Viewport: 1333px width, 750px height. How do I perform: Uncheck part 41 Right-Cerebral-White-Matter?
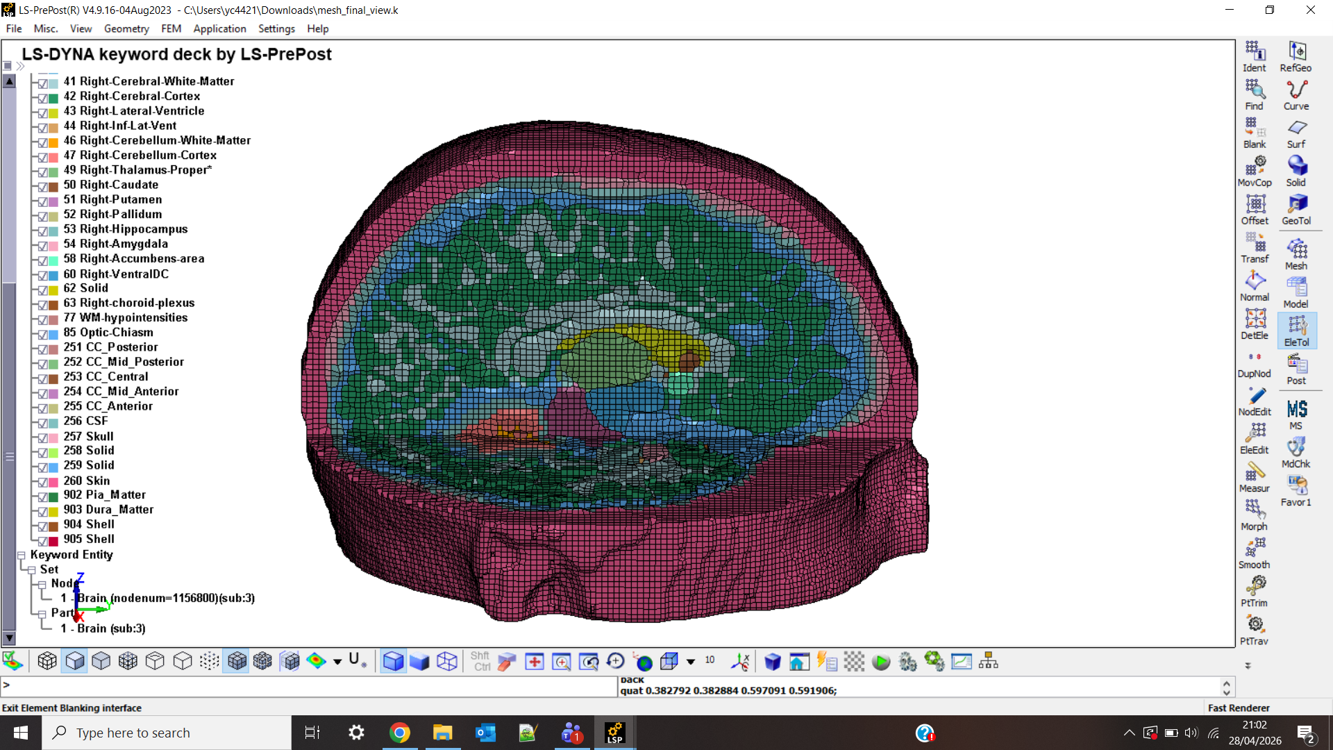point(43,83)
